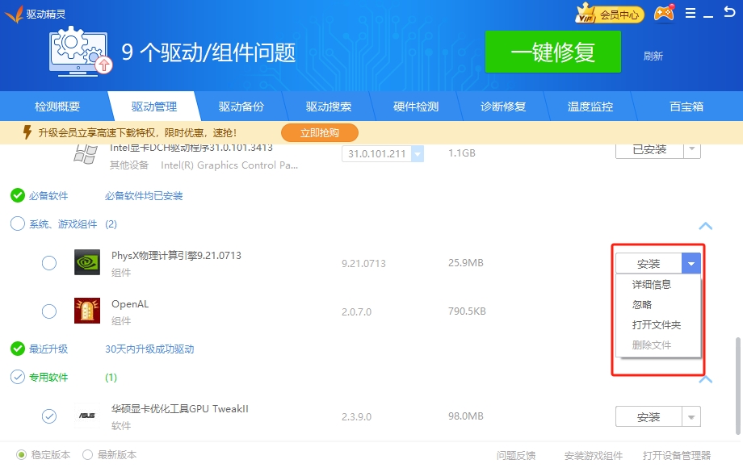Open the 已安装 dropdown arrow for Intel driver

pyautogui.click(x=691, y=149)
